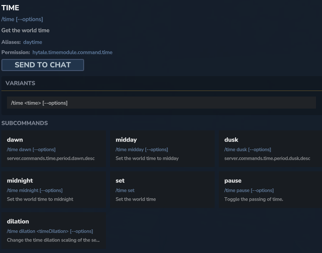Viewport: 322px width, 253px height.
Task: Click the /time dilation <timeDilation> syntax line
Action: 50,231
